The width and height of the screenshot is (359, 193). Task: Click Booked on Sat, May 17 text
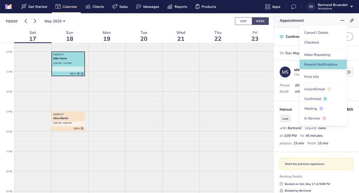tap(307, 184)
